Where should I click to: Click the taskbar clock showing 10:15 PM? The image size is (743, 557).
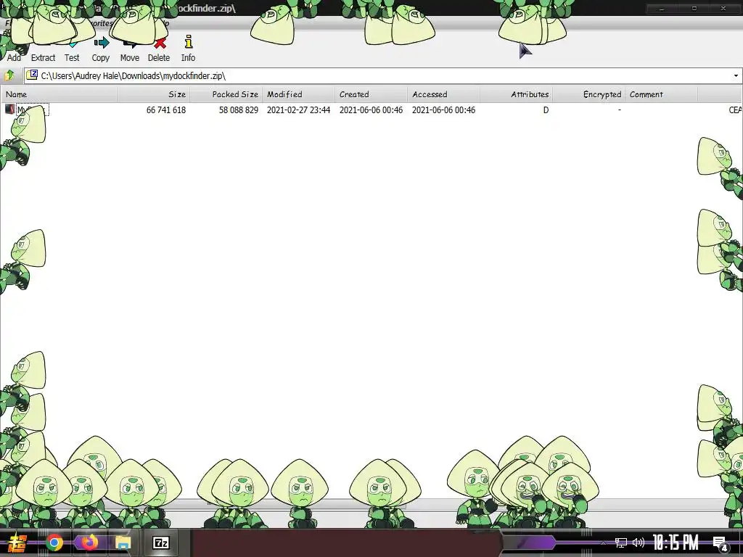click(x=676, y=542)
